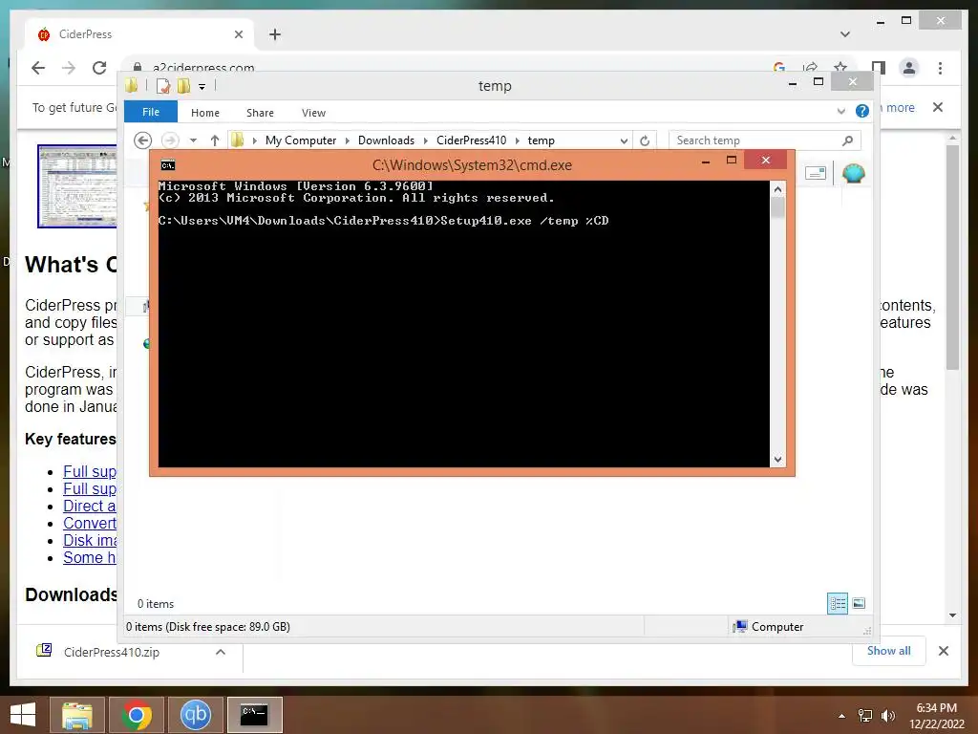Open recent locations dropdown arrow
Image resolution: width=978 pixels, height=734 pixels.
click(193, 140)
